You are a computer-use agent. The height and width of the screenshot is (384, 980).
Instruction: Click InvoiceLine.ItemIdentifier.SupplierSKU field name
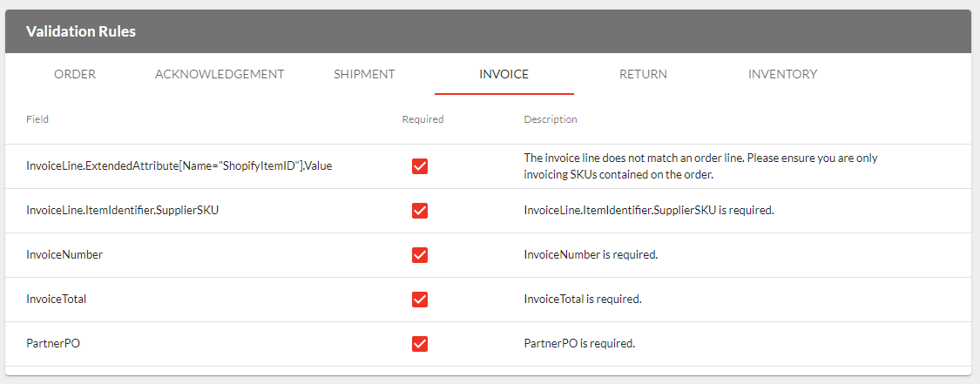pyautogui.click(x=122, y=211)
